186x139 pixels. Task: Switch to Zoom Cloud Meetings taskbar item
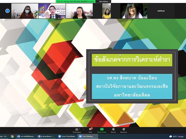pos(67,136)
